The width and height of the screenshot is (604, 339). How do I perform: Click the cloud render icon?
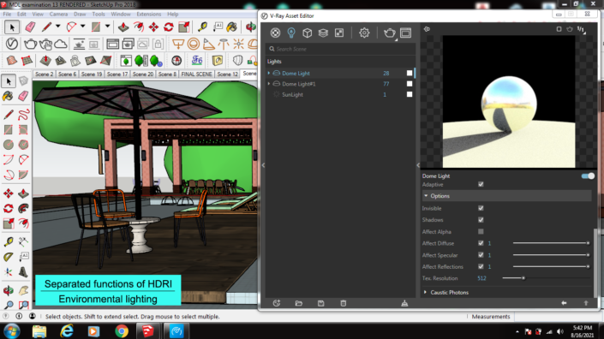click(61, 44)
